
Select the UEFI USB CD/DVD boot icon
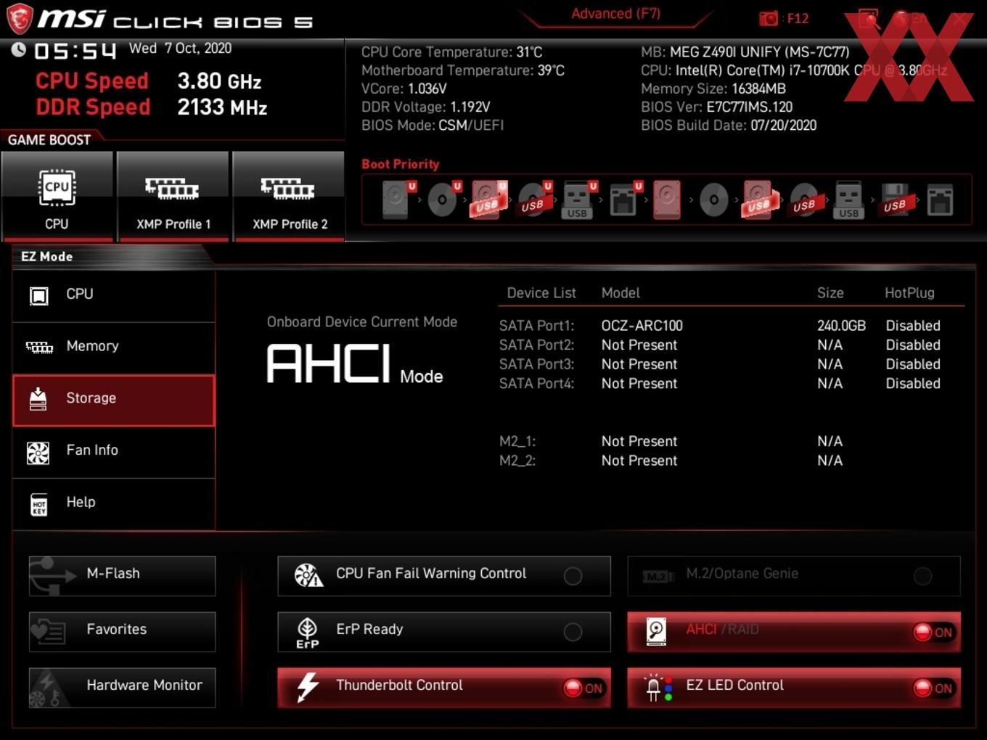click(533, 200)
